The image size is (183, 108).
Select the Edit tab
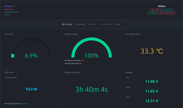coord(117,24)
